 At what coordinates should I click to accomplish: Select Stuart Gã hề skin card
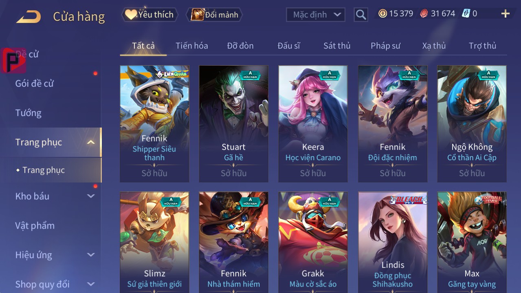tap(233, 124)
